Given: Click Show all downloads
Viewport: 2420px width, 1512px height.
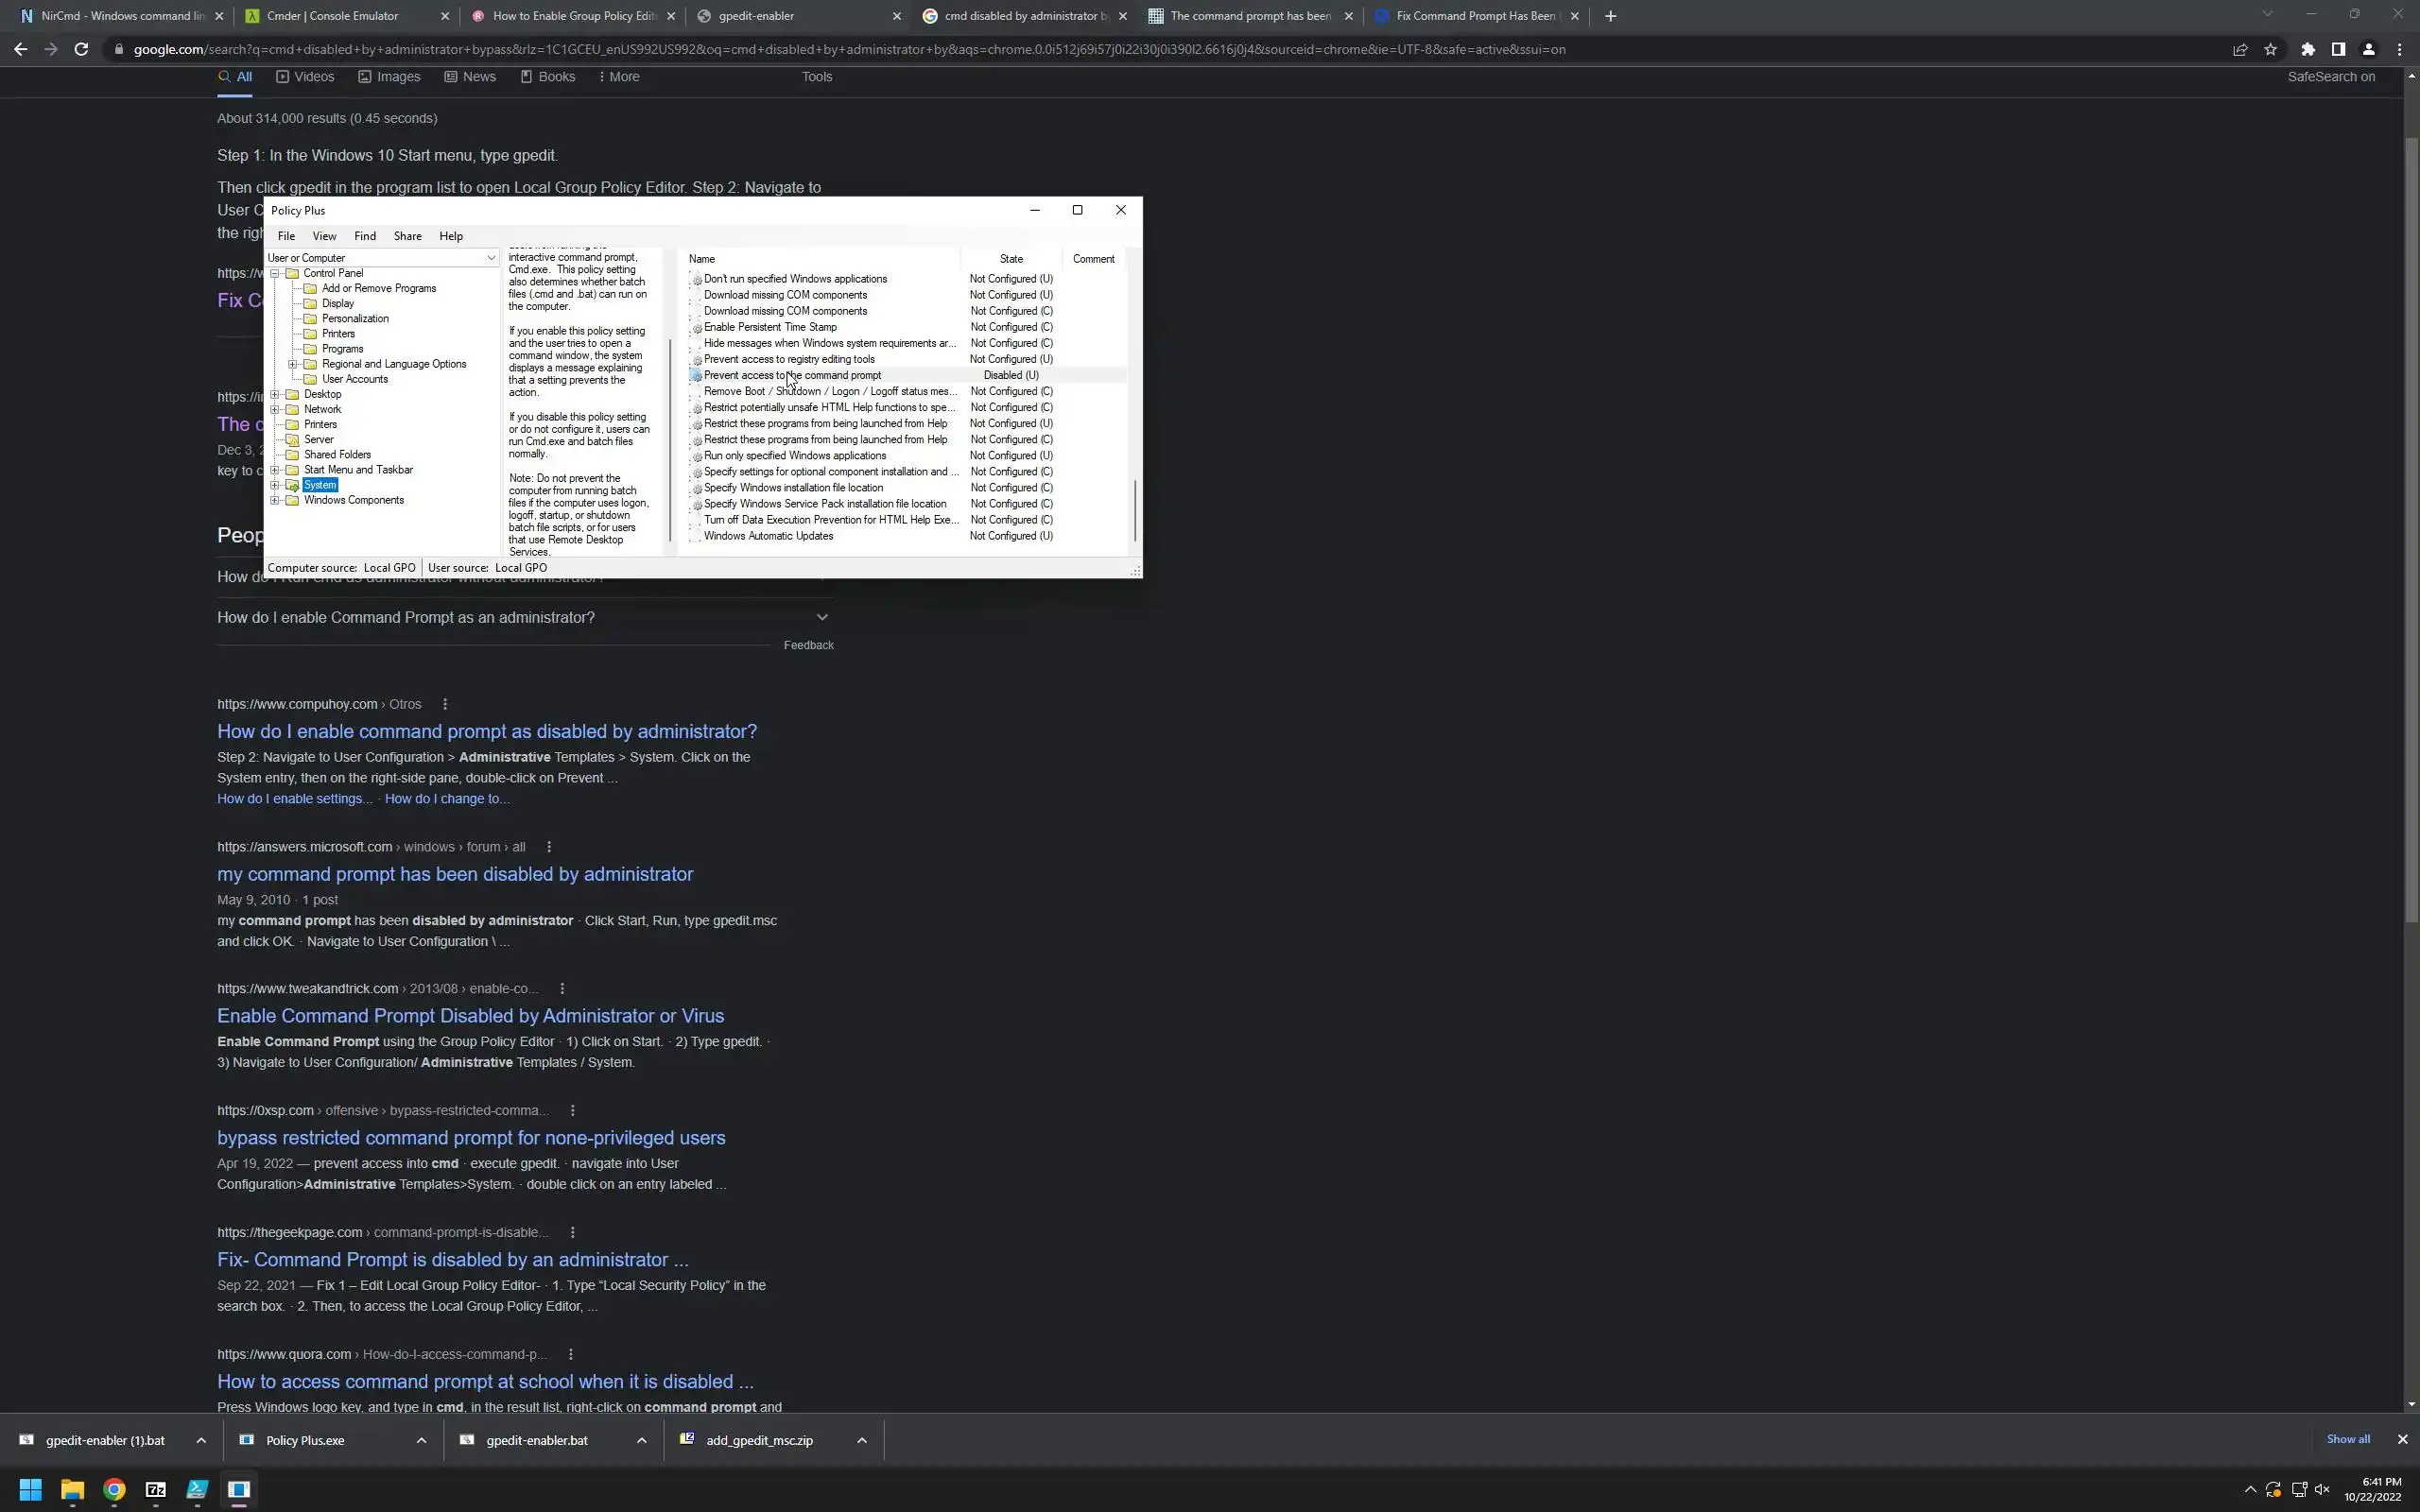Looking at the screenshot, I should point(2347,1439).
